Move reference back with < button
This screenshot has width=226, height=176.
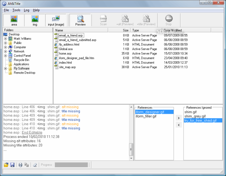click(179, 125)
